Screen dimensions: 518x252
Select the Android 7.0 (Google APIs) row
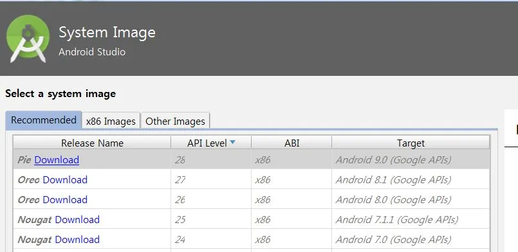pyautogui.click(x=252, y=239)
